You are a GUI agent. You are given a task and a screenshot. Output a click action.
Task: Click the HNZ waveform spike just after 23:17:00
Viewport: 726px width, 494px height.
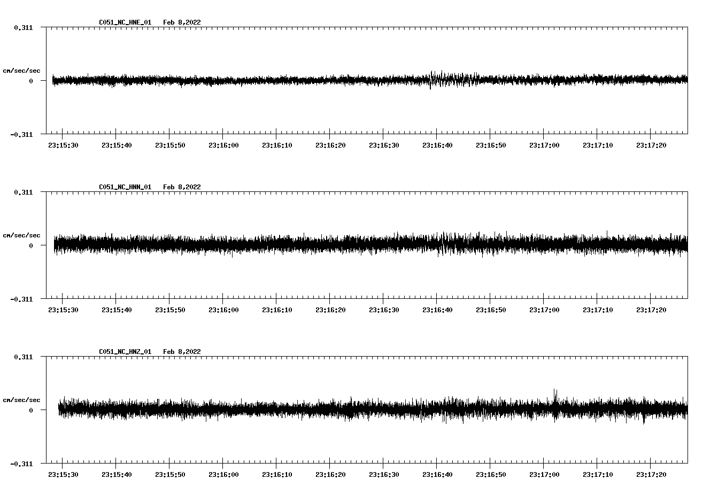(555, 405)
